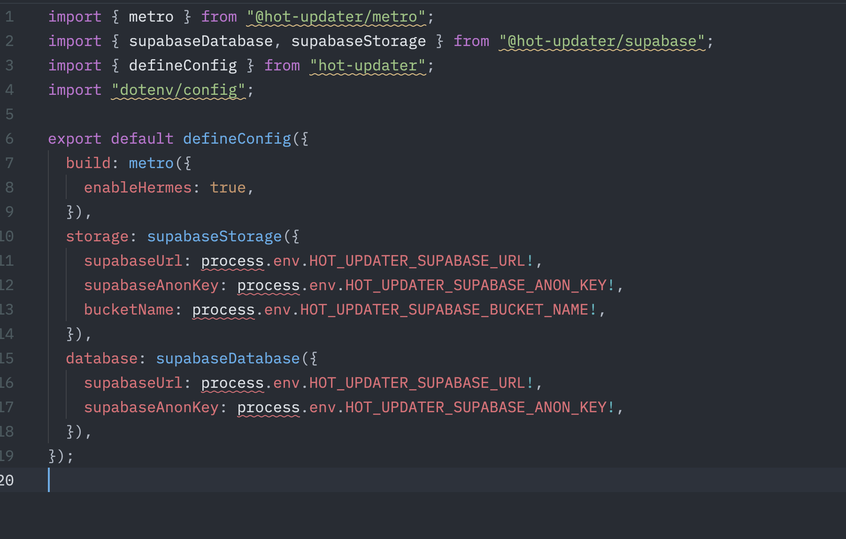Click line number 1 in the gutter

(x=9, y=17)
